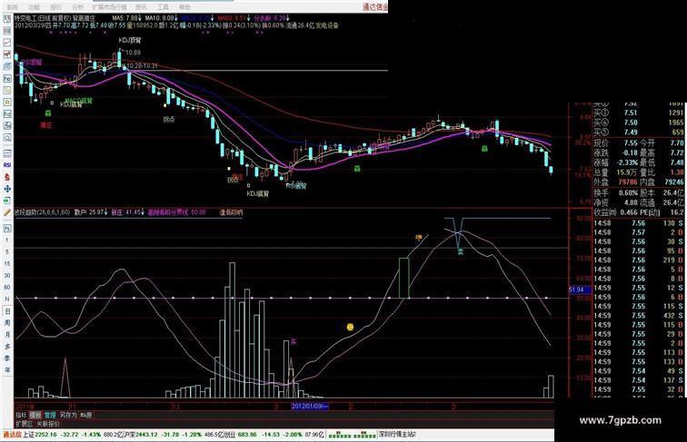Image resolution: width=687 pixels, height=442 pixels.
Task: Click the magnifier search icon in sidebar
Action: pyautogui.click(x=7, y=137)
